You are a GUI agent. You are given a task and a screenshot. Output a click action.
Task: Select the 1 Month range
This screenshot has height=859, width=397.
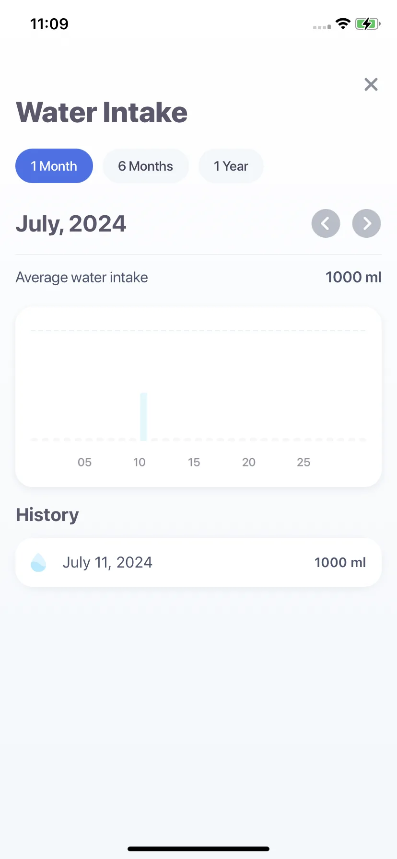(x=54, y=166)
